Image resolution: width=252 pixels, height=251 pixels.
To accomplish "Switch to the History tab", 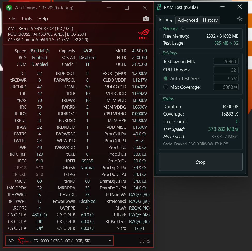I will 210,20.
